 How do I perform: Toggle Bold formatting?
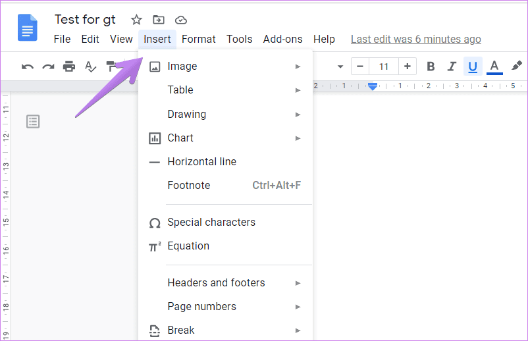[x=431, y=66]
